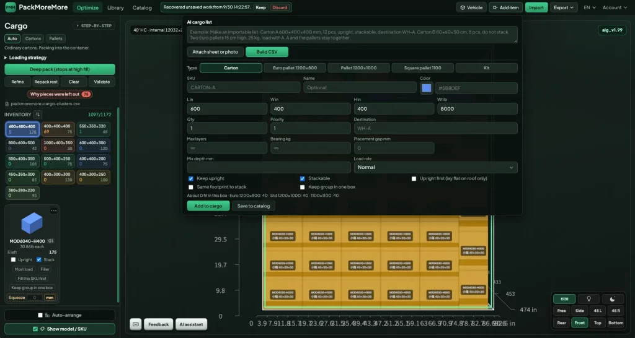The width and height of the screenshot is (635, 338).
Task: Click the left panel green scrollbar
Action: (118, 204)
